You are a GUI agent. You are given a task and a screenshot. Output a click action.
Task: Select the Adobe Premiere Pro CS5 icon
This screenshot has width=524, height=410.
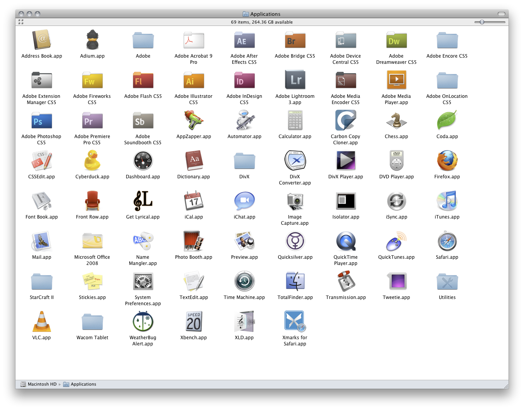tap(92, 121)
